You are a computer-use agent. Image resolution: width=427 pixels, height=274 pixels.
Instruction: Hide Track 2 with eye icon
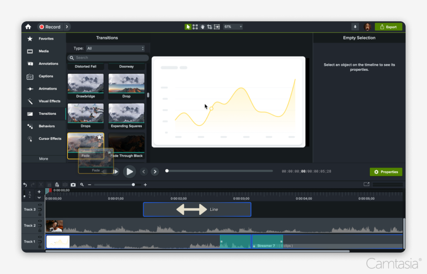click(x=40, y=221)
